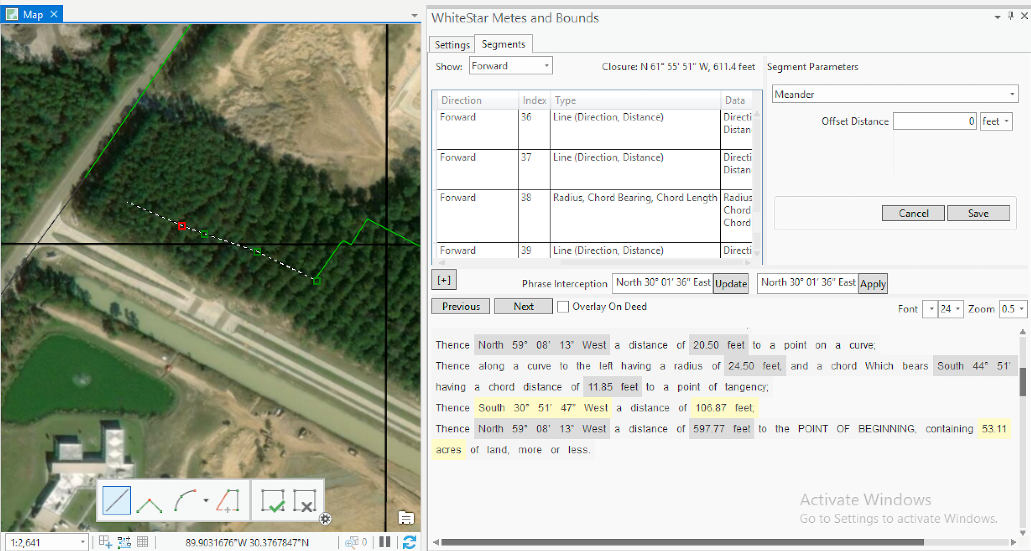This screenshot has width=1031, height=551.
Task: Open the map scale 1:2,641 dropdown
Action: tap(47, 543)
